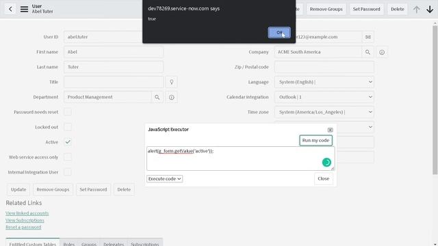Toggle Web service access only checkbox
Image resolution: width=438 pixels, height=246 pixels.
68,157
